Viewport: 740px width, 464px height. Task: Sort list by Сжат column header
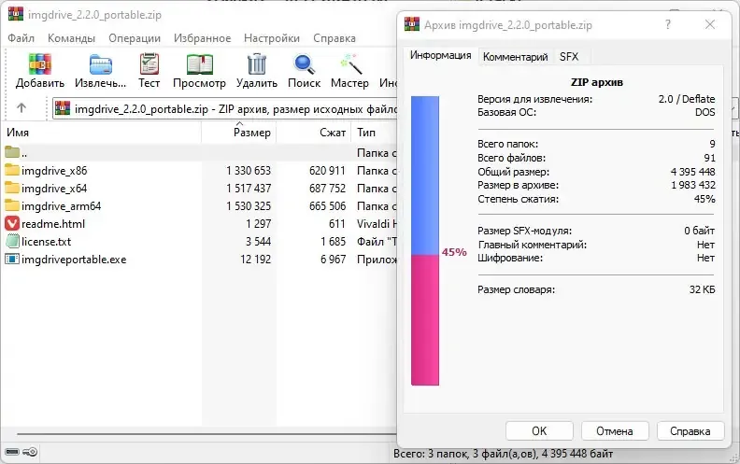point(313,133)
